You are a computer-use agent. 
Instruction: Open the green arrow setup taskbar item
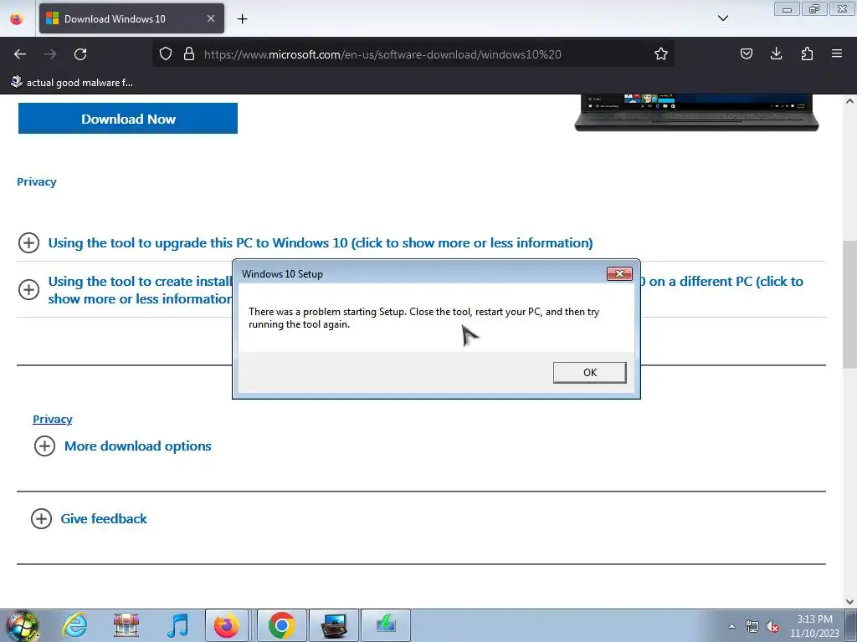386,625
